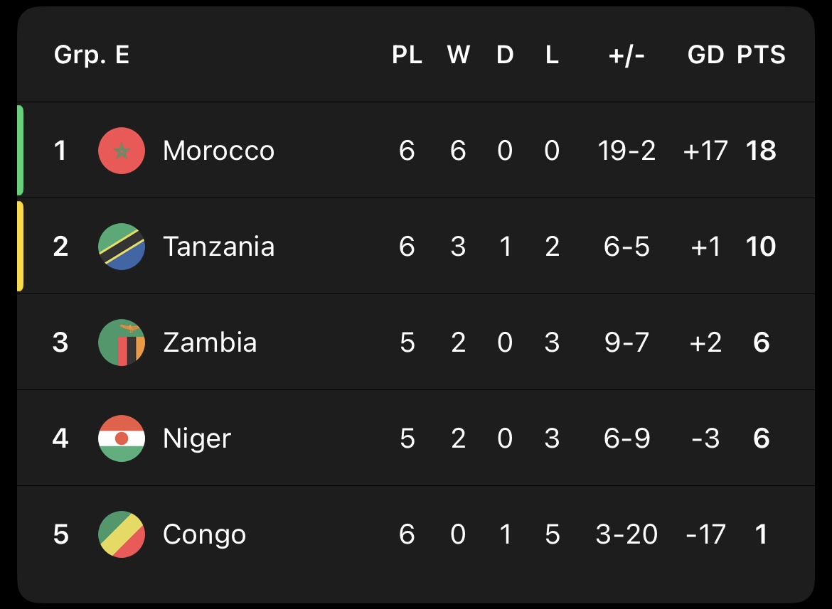
Task: Click Morocco's 18 points value
Action: 761,151
